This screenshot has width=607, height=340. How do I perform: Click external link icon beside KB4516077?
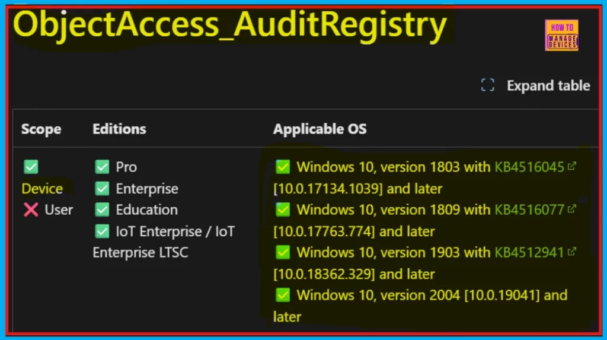tap(572, 209)
